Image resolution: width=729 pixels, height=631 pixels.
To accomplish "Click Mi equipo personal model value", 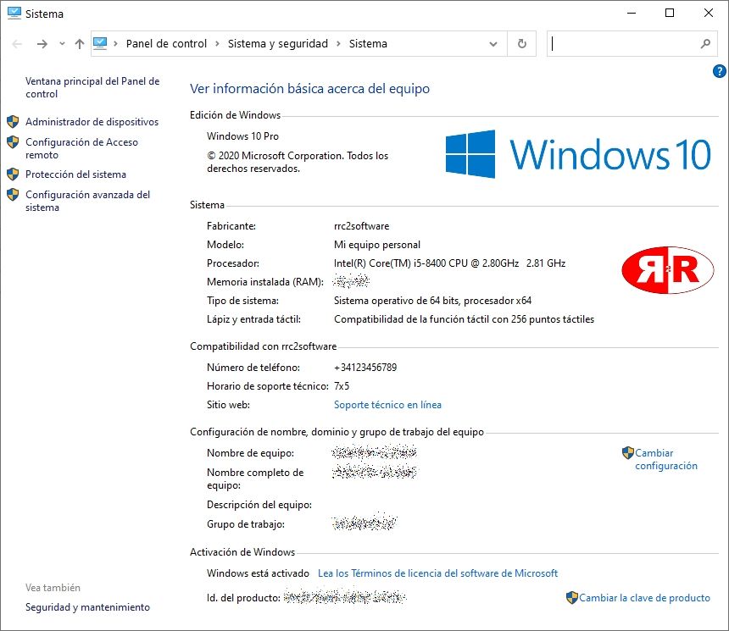I will point(377,245).
